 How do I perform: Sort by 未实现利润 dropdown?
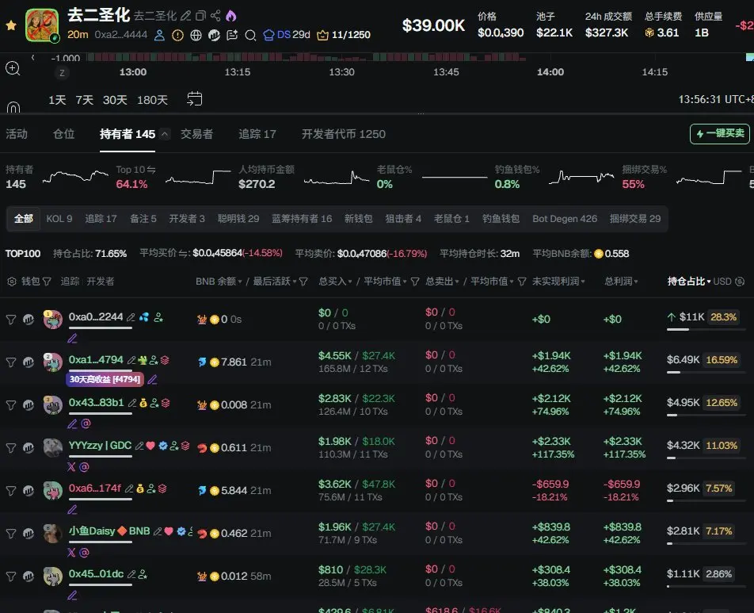coord(583,282)
